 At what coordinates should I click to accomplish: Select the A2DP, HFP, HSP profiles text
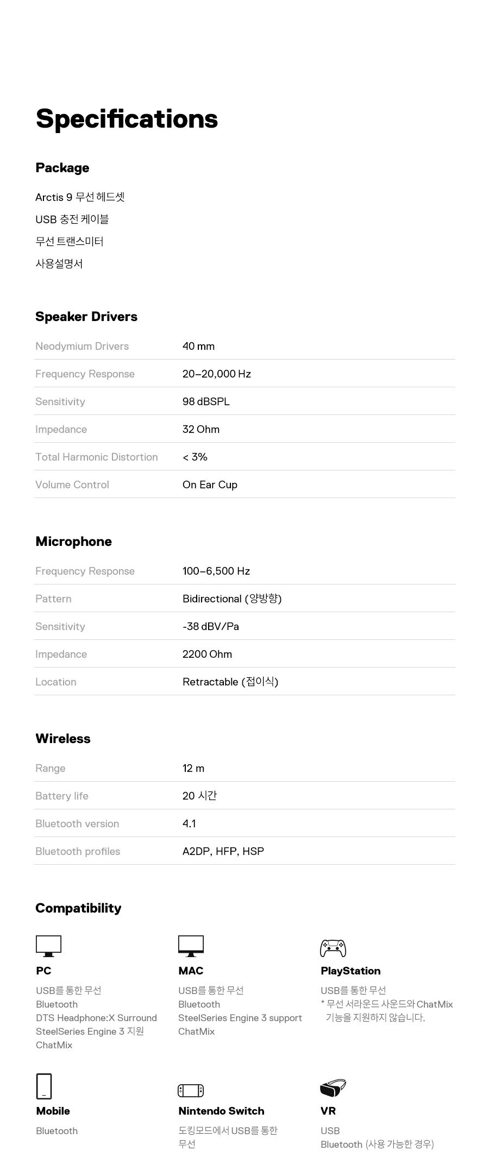click(x=223, y=851)
